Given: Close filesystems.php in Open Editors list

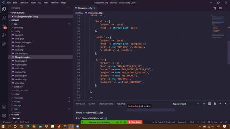Looking at the screenshot, I should coord(13,16).
